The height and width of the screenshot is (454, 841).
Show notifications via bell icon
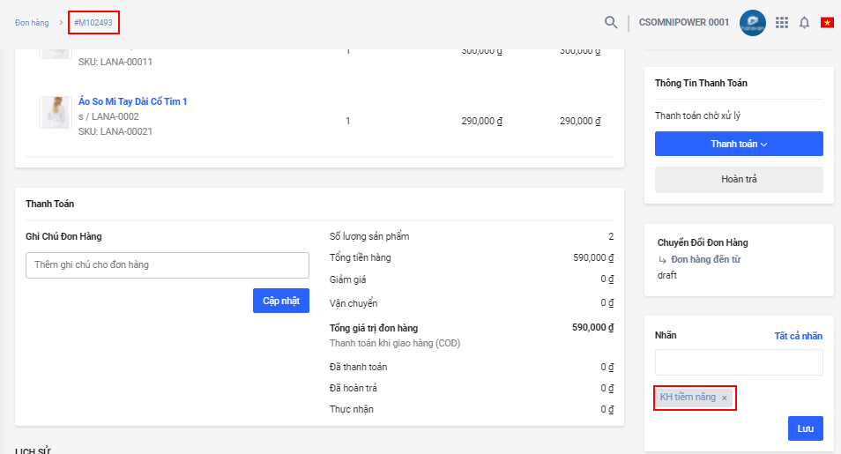point(804,22)
